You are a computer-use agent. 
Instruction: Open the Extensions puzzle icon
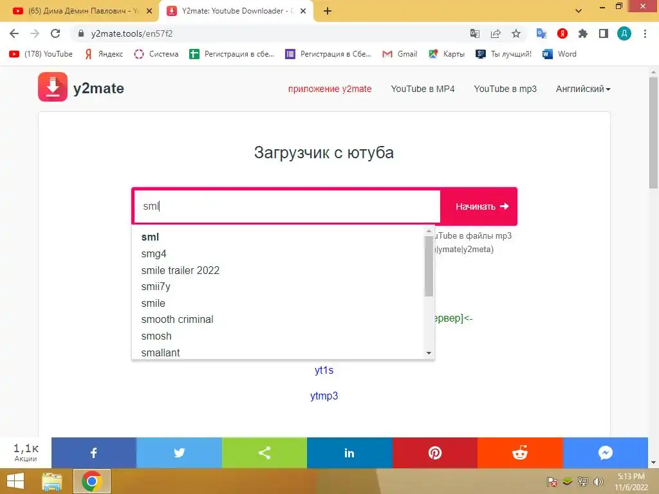[583, 33]
